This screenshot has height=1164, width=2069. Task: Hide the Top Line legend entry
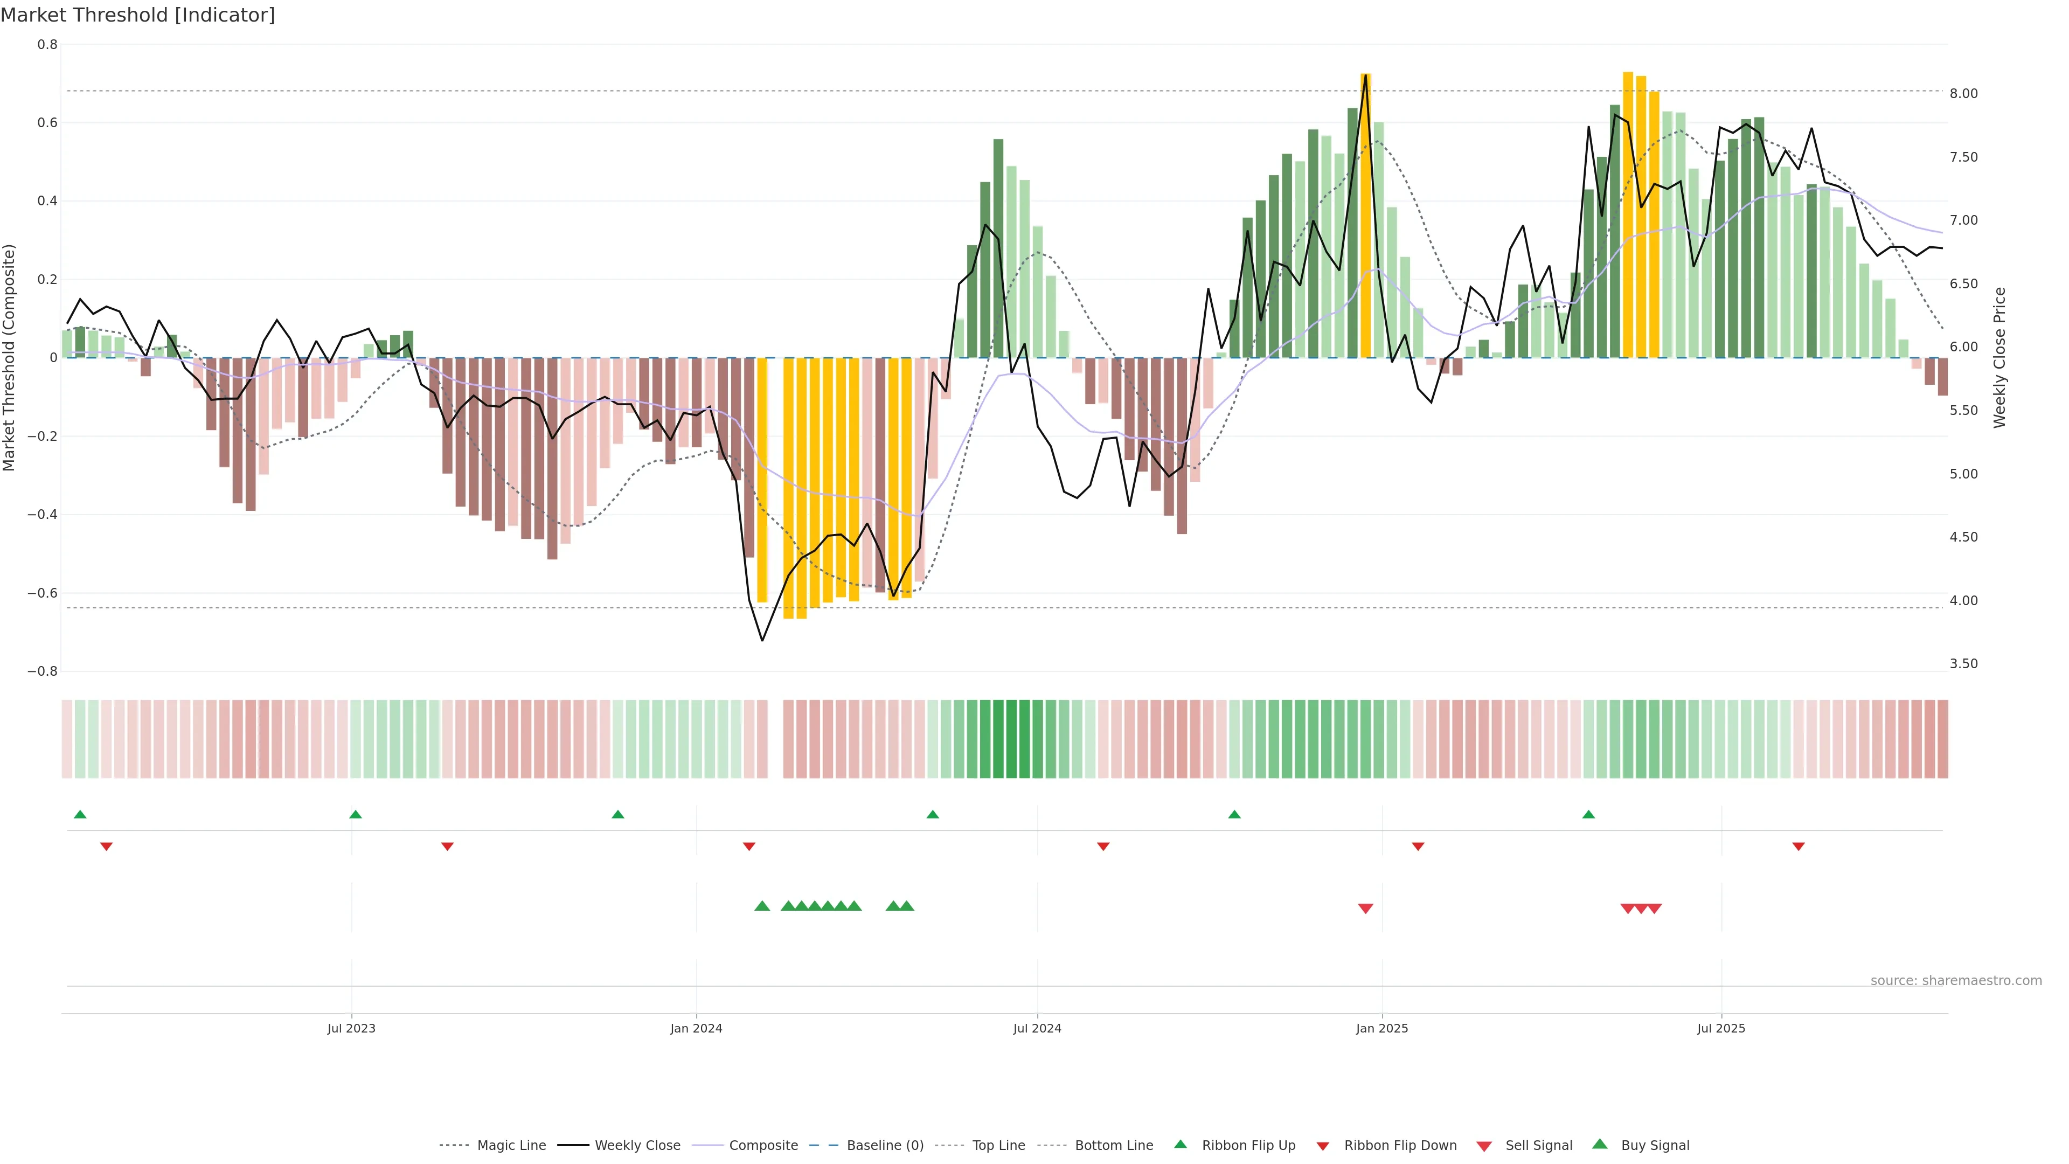[998, 1146]
